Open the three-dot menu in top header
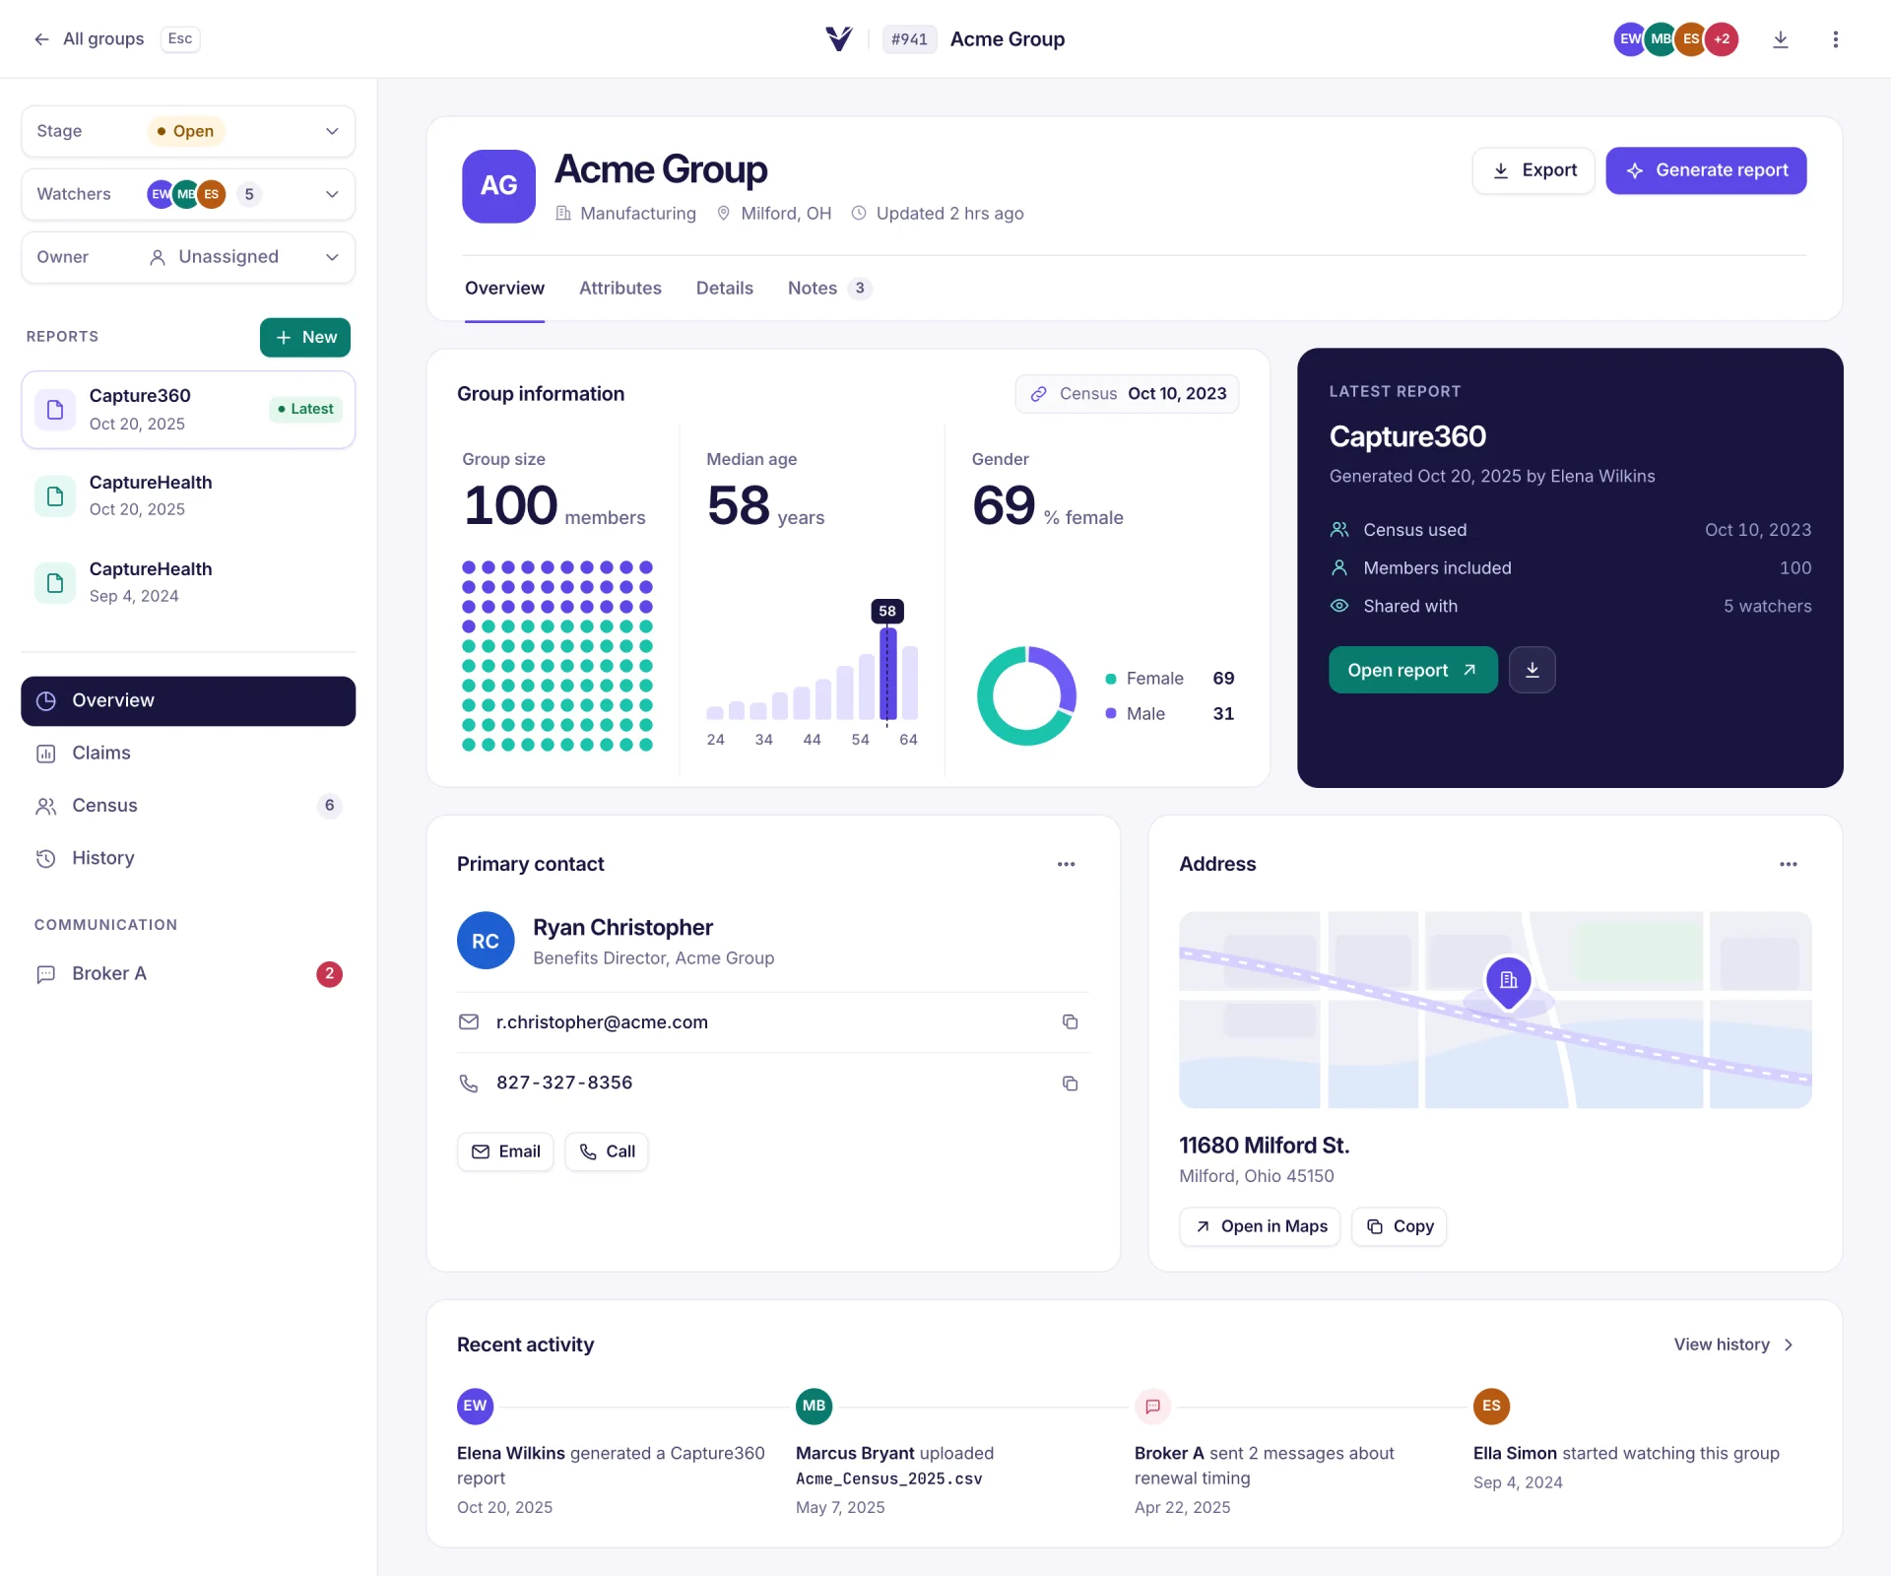1891x1576 pixels. click(1835, 39)
